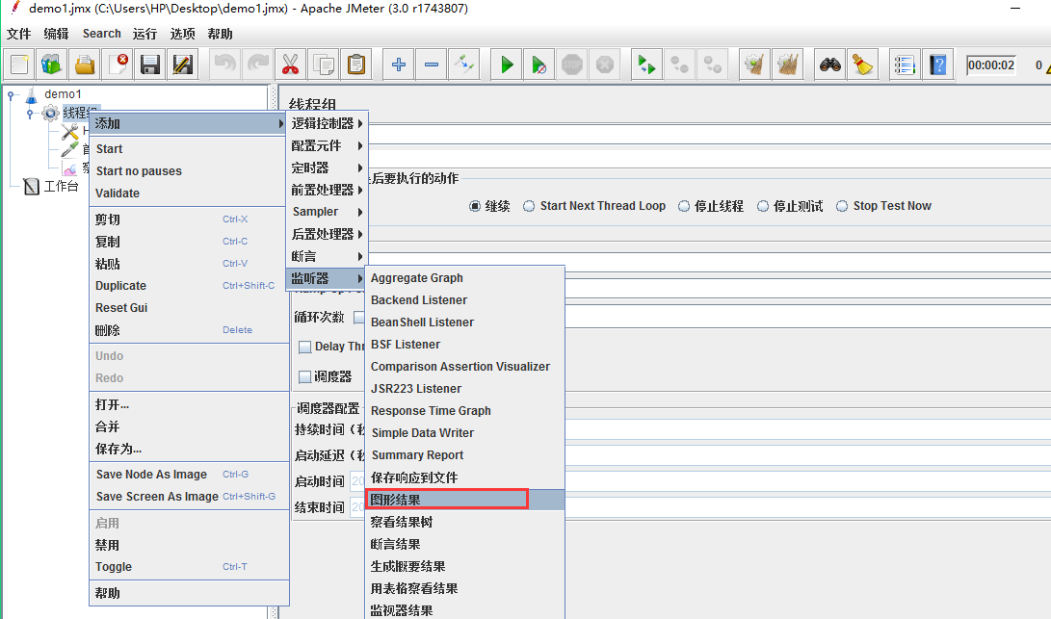Save the test plan with the floppy icon

pos(150,65)
